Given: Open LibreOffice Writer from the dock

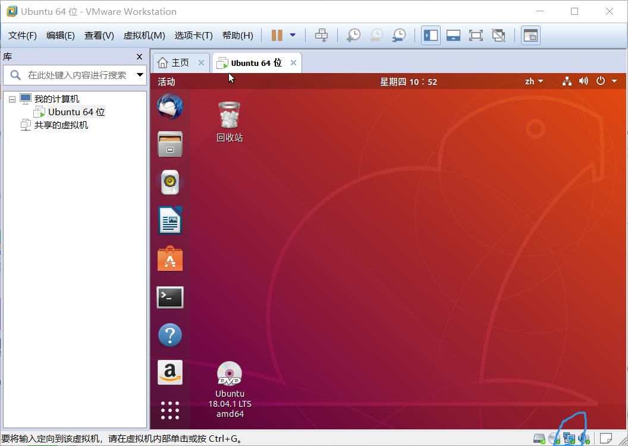Looking at the screenshot, I should (170, 220).
